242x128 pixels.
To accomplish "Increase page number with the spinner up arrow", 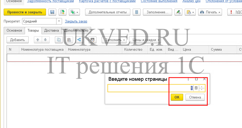I will [x=202, y=87].
